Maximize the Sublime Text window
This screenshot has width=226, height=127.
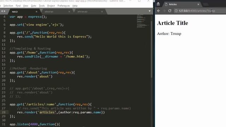[139, 1]
